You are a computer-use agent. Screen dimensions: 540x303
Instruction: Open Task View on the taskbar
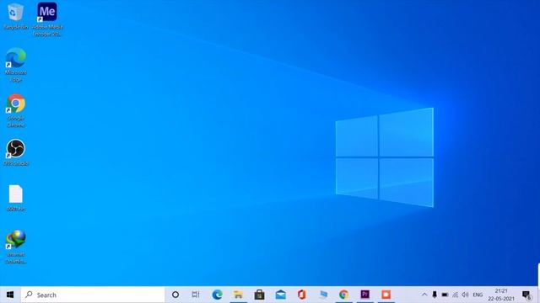tap(196, 295)
